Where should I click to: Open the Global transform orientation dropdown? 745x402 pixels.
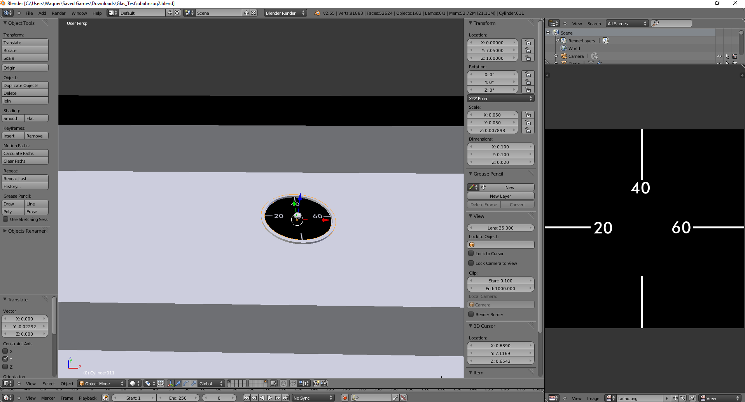[x=211, y=383]
